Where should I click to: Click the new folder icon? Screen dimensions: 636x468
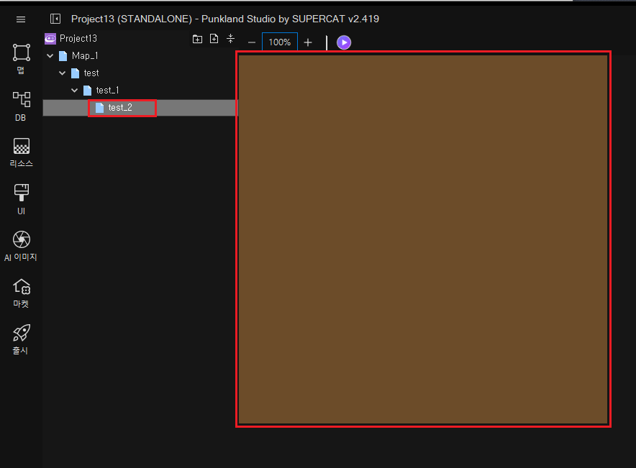[x=197, y=39]
